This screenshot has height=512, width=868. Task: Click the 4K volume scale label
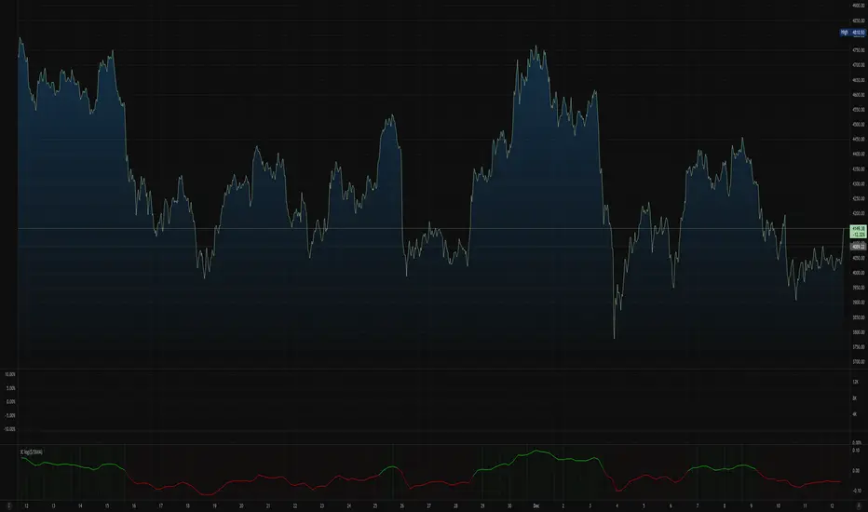point(855,414)
